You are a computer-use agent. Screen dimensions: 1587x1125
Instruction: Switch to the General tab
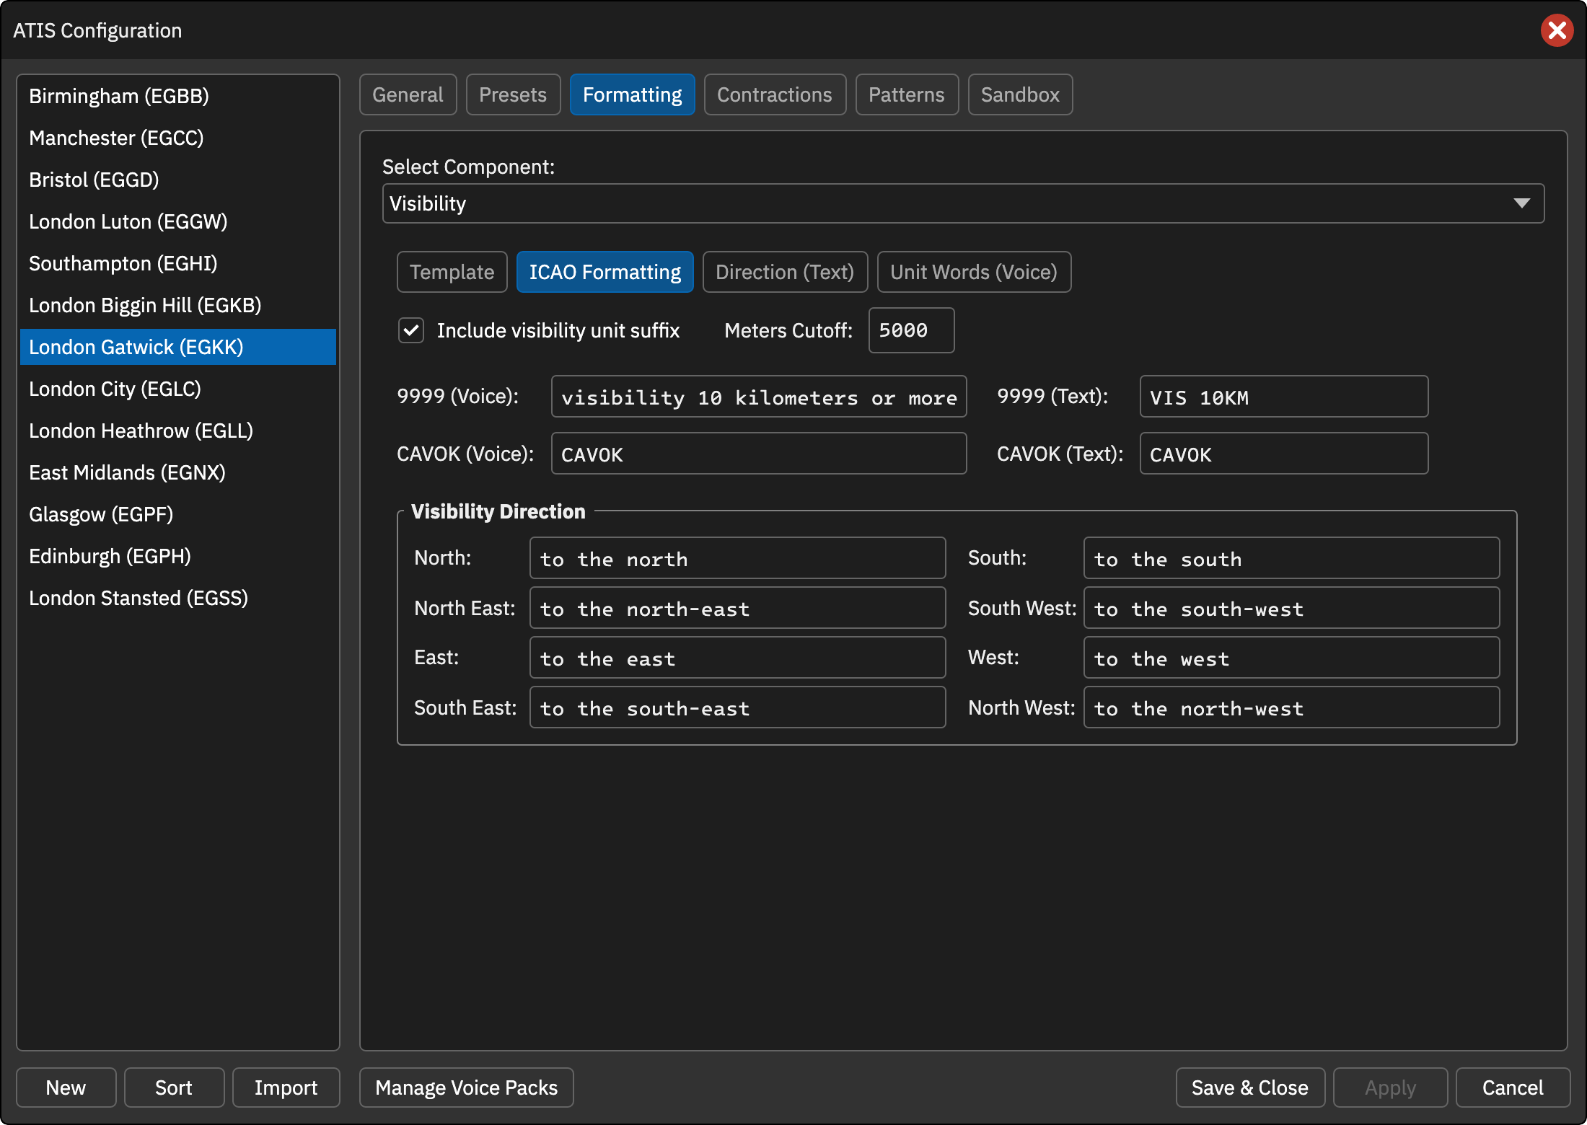[408, 94]
